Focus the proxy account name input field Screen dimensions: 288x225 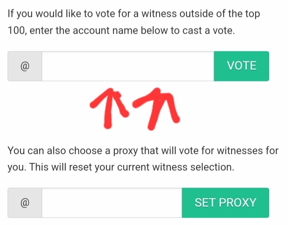(112, 203)
